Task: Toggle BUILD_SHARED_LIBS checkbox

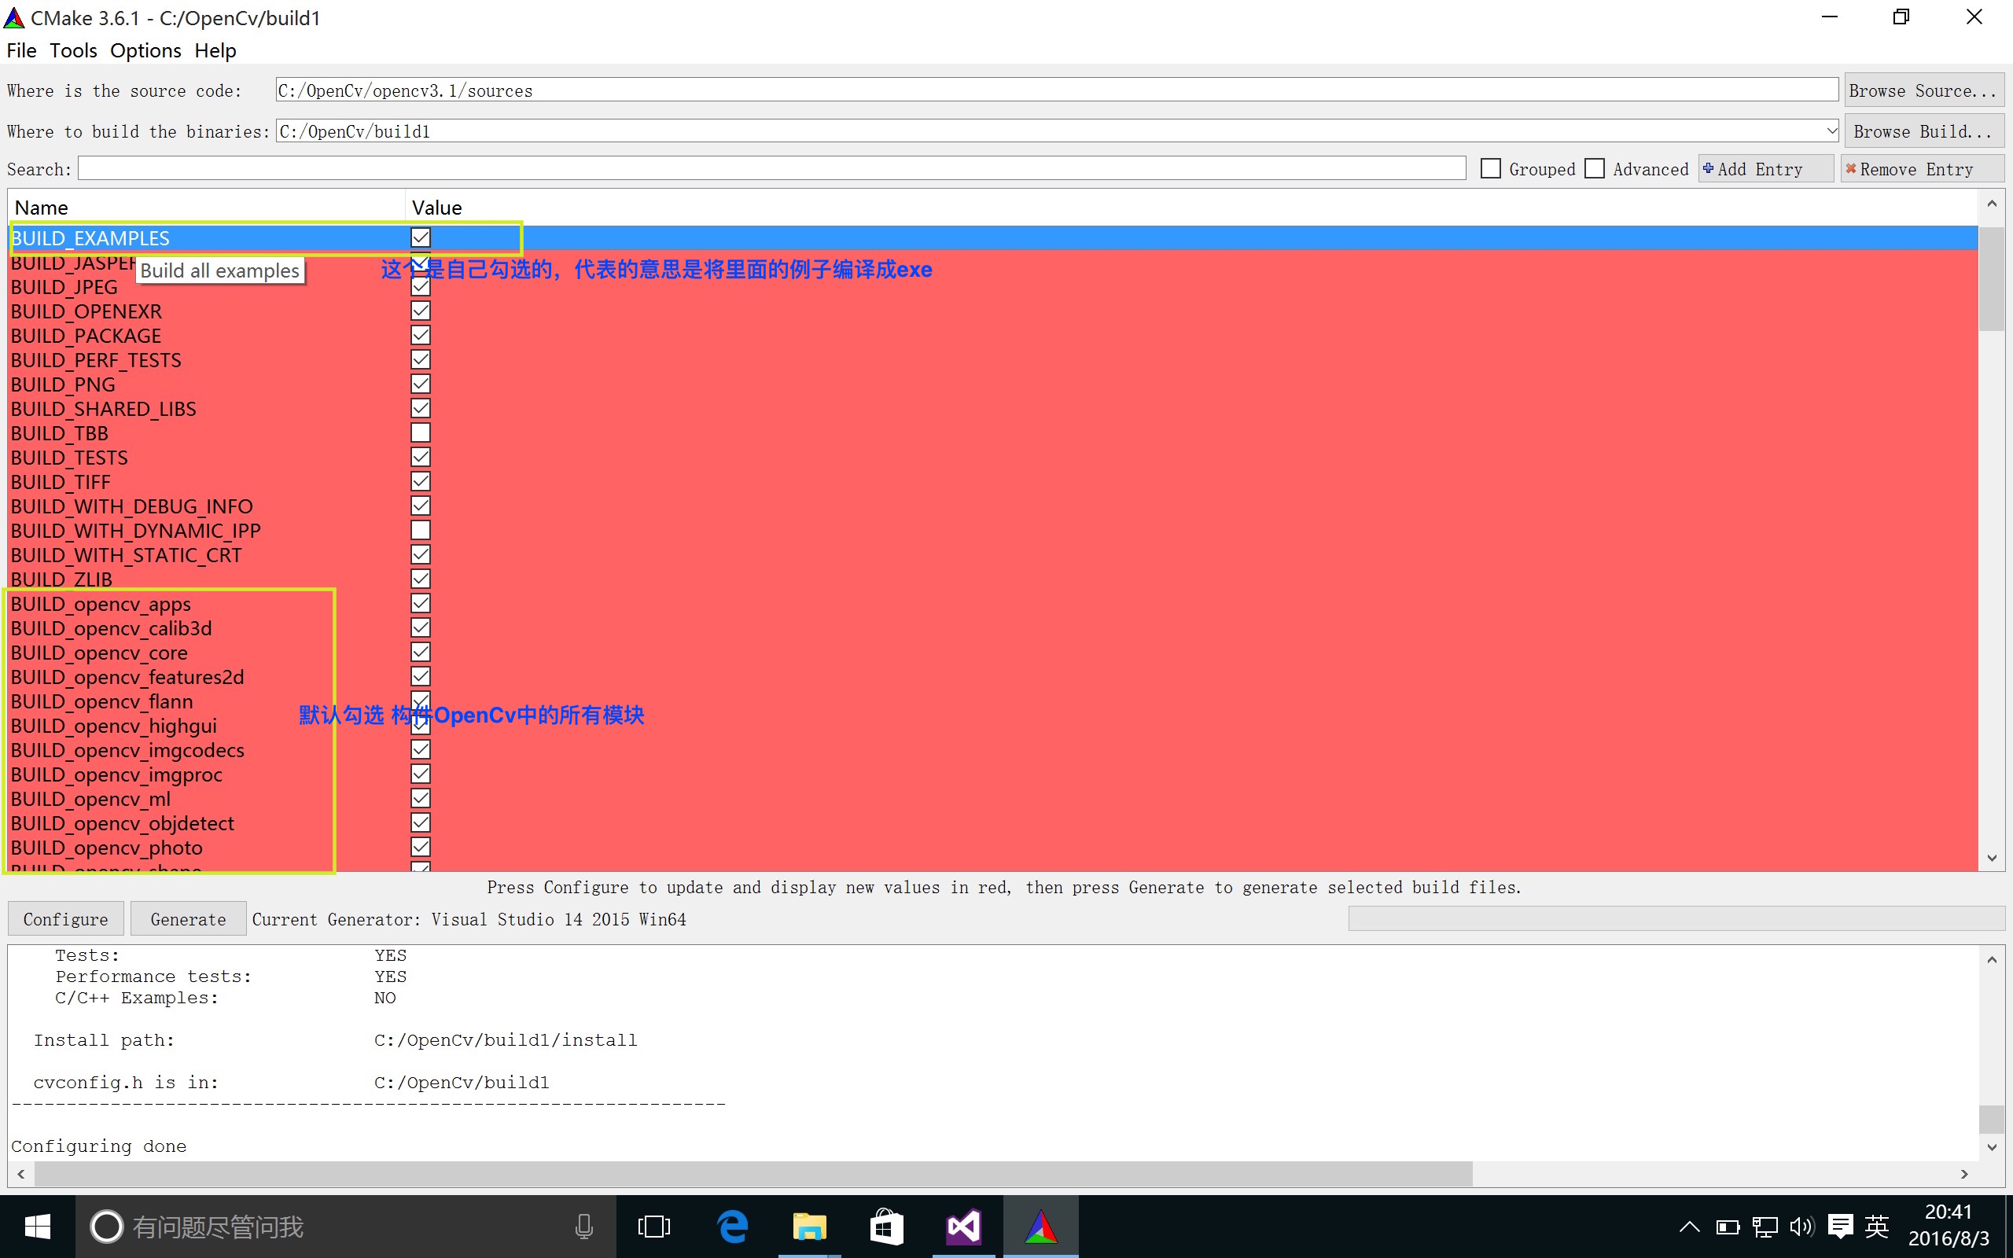Action: [x=421, y=409]
